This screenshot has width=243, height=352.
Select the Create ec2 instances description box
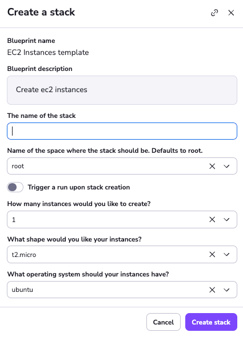122,90
